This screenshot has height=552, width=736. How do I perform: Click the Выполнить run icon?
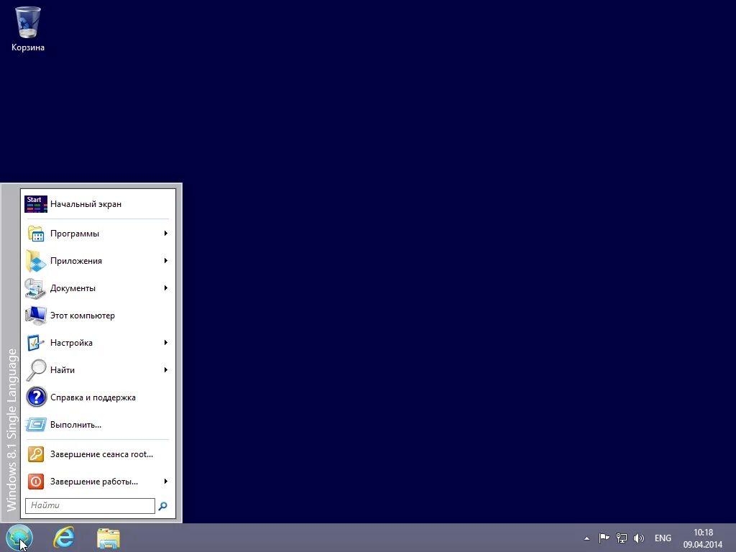tap(36, 425)
